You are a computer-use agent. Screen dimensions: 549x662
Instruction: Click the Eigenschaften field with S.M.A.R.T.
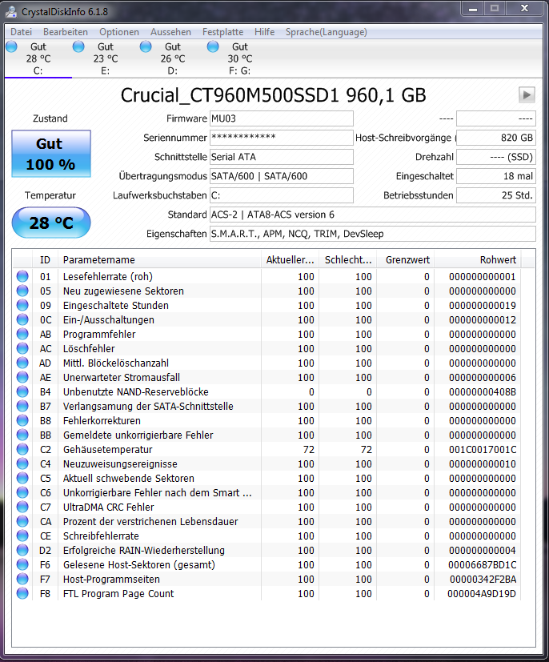point(373,234)
